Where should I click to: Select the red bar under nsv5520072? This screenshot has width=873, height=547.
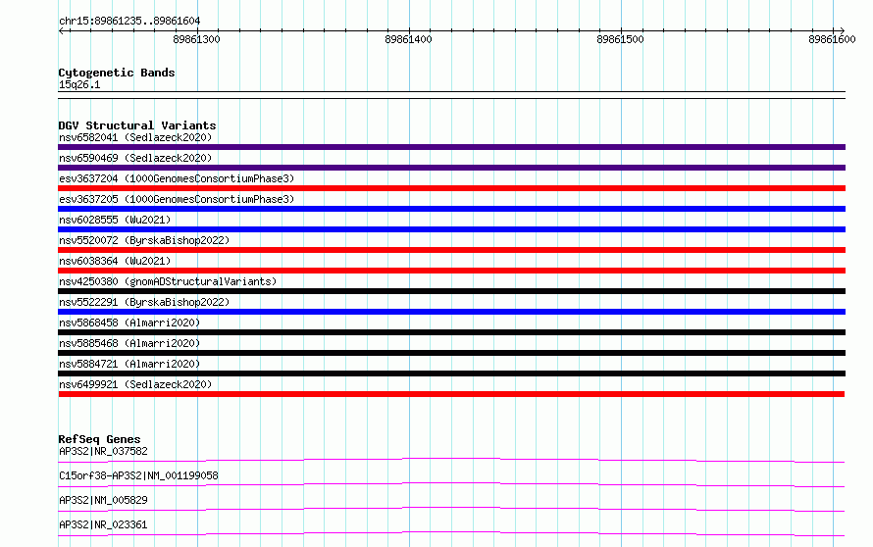coord(451,250)
